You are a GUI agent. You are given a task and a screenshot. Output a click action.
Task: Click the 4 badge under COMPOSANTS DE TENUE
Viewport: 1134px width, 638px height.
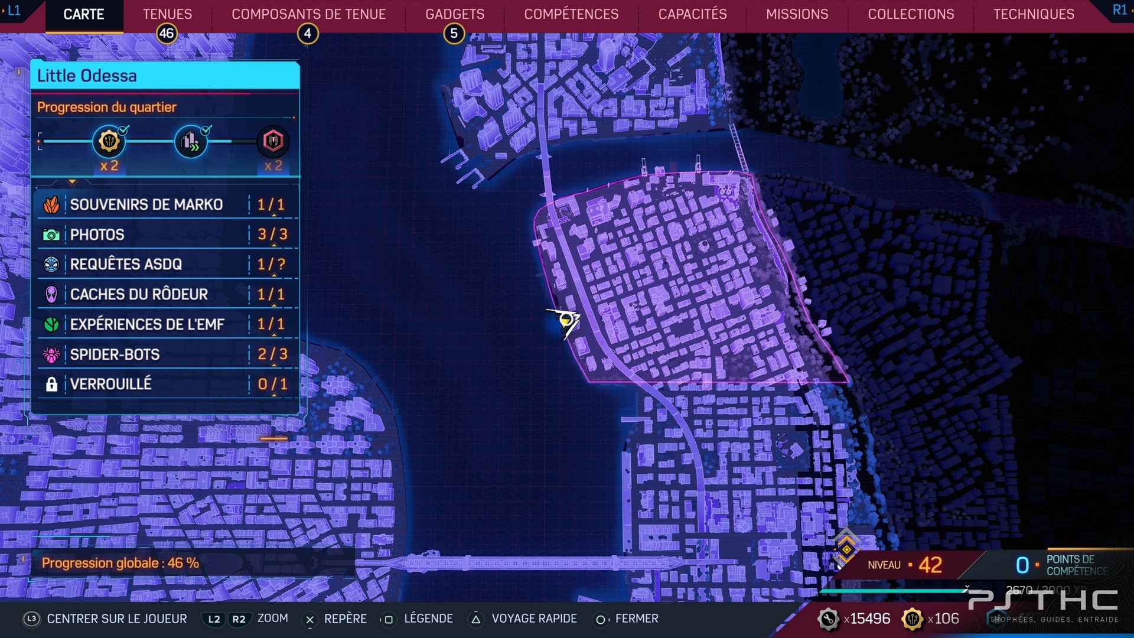pyautogui.click(x=308, y=34)
